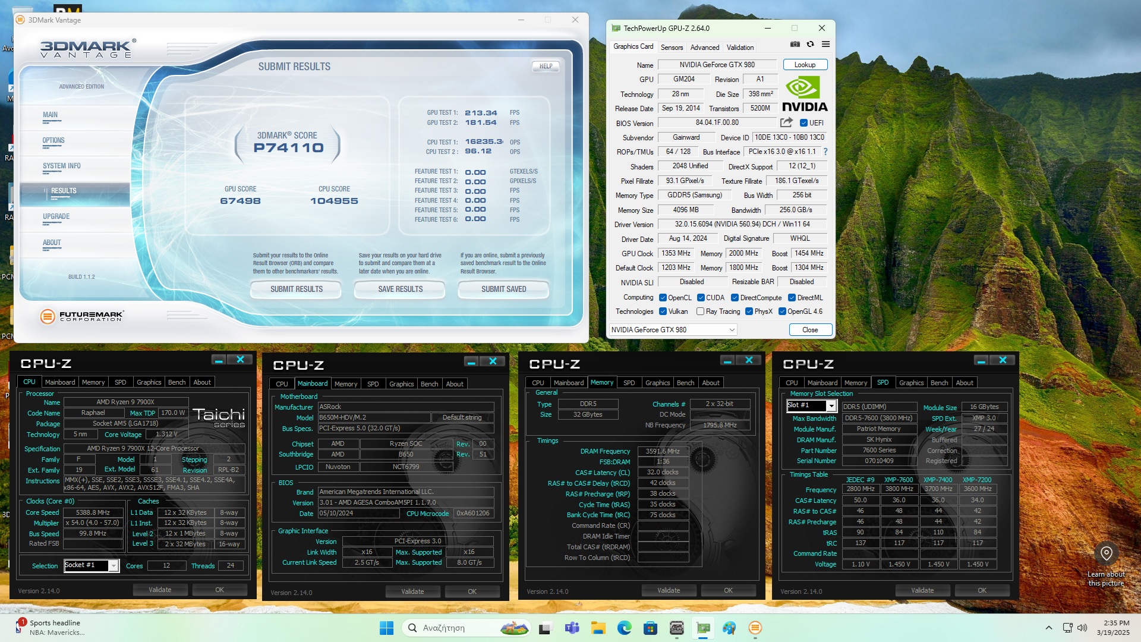Viewport: 1141px width, 642px height.
Task: Launch Microsoft Edge from the taskbar
Action: point(624,628)
